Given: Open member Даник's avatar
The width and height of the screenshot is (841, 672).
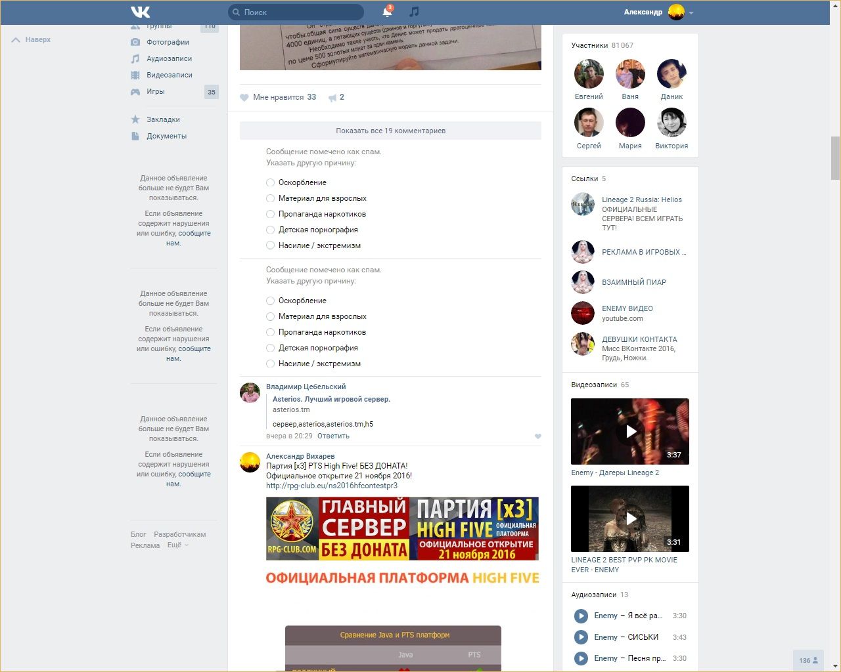Looking at the screenshot, I should pos(671,74).
